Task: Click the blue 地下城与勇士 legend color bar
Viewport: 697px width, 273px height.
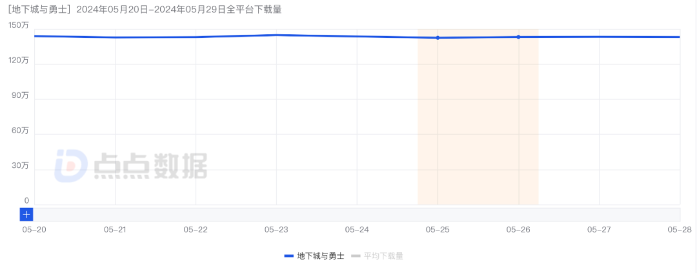Action: click(x=289, y=256)
